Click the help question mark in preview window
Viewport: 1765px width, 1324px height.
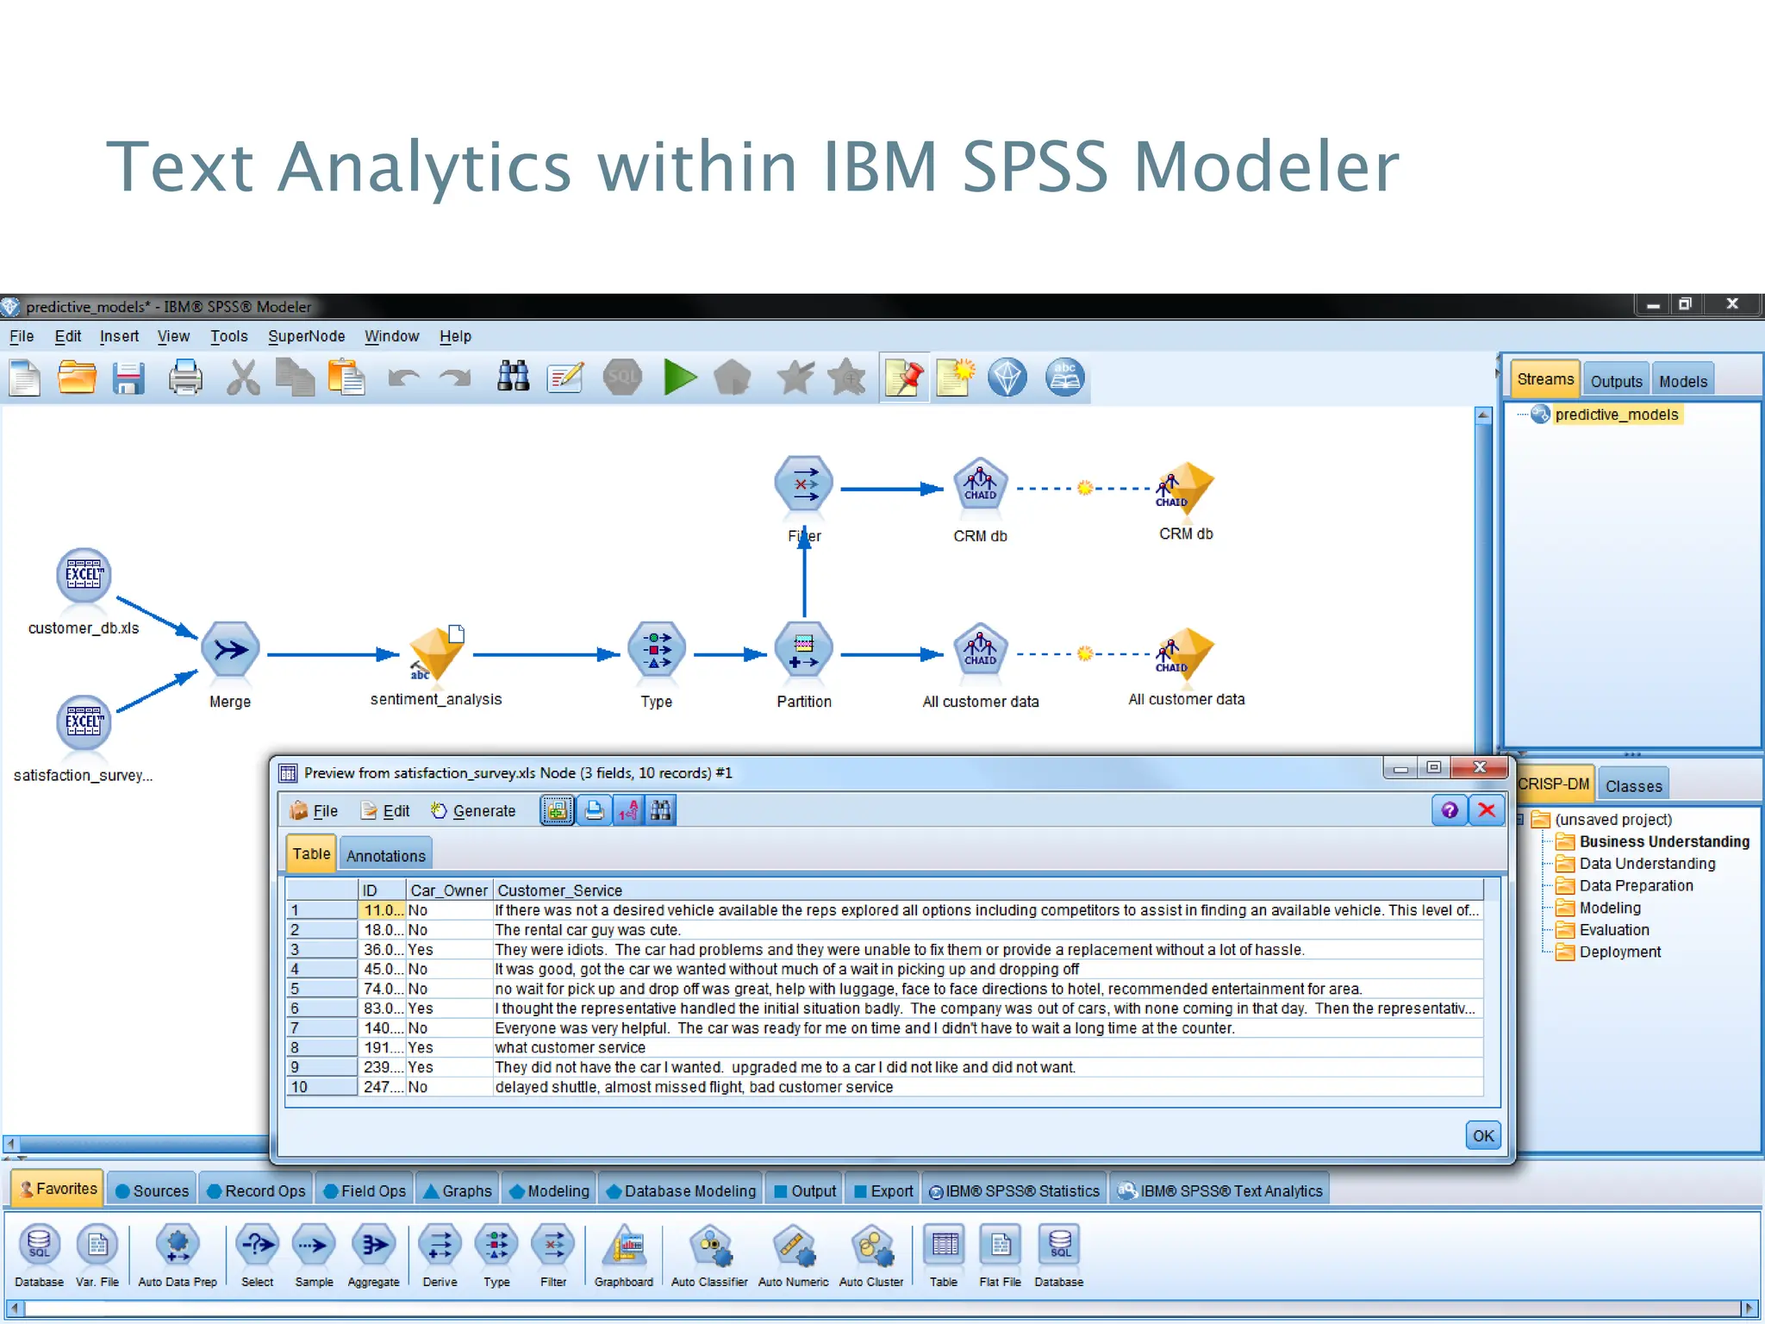coord(1450,810)
